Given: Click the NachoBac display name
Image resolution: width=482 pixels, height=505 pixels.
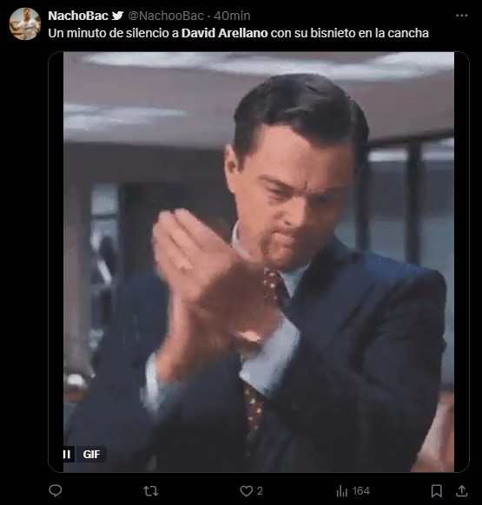Looking at the screenshot, I should tap(78, 16).
